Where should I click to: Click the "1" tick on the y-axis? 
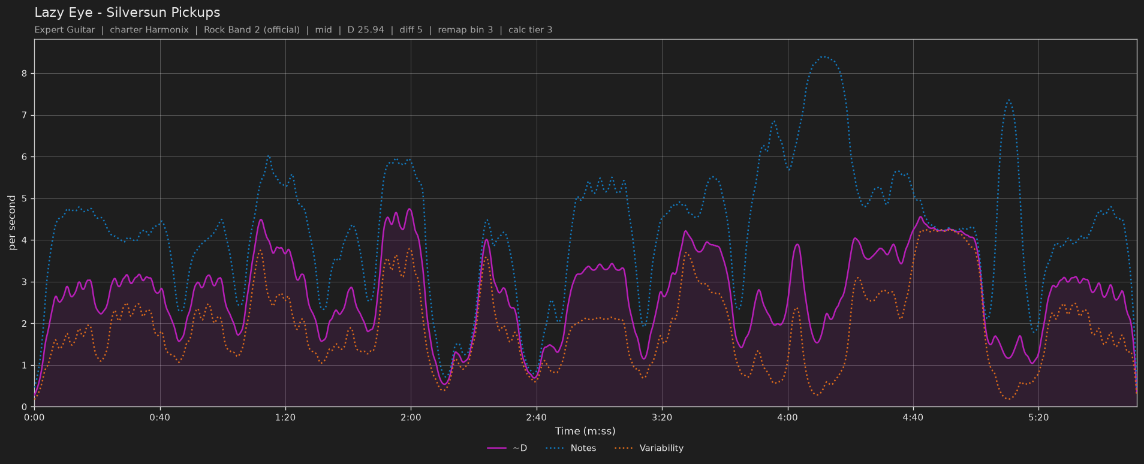[x=25, y=365]
